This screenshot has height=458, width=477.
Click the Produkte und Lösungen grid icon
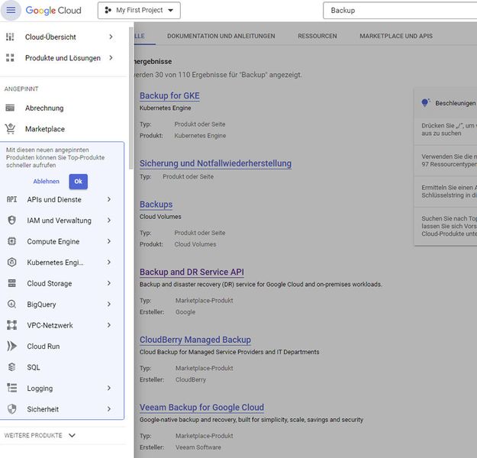tap(10, 58)
